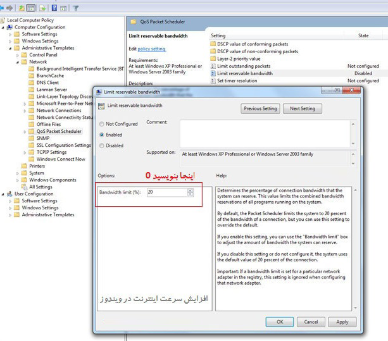Click folder icon of Offline Files
Viewport: 388px width, 341px height.
[x=31, y=124]
